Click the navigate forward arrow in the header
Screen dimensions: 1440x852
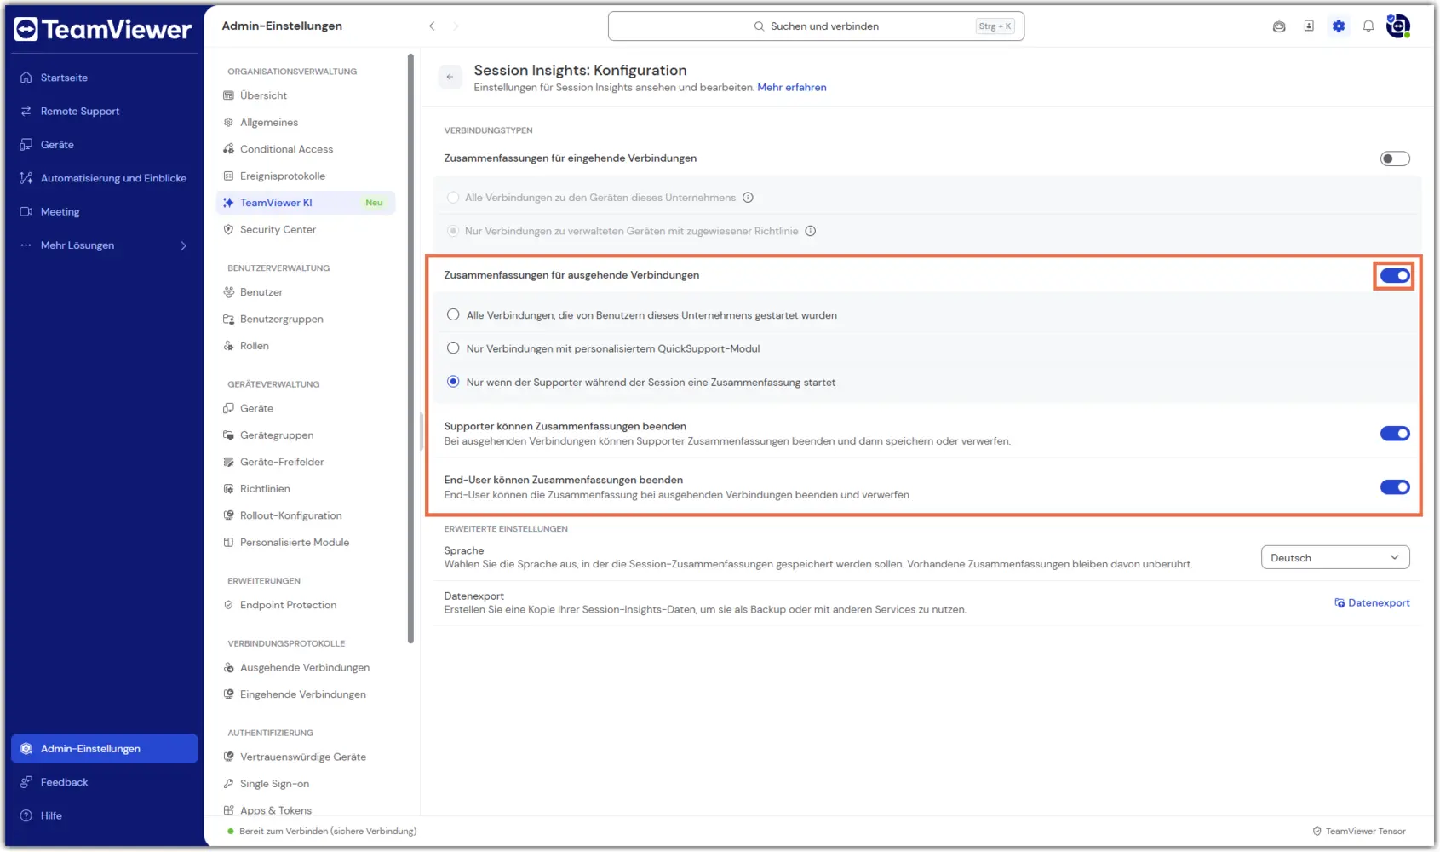pos(456,26)
